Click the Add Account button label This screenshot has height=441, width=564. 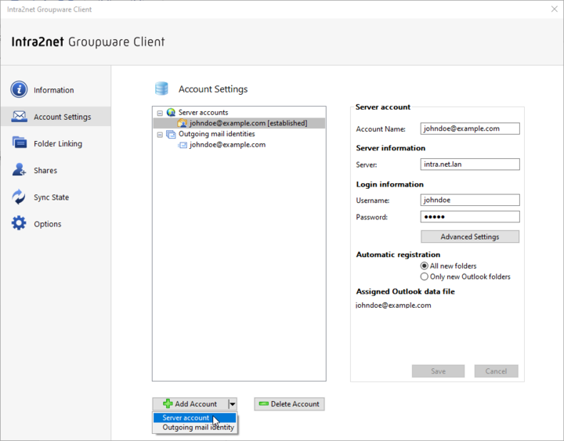point(196,404)
